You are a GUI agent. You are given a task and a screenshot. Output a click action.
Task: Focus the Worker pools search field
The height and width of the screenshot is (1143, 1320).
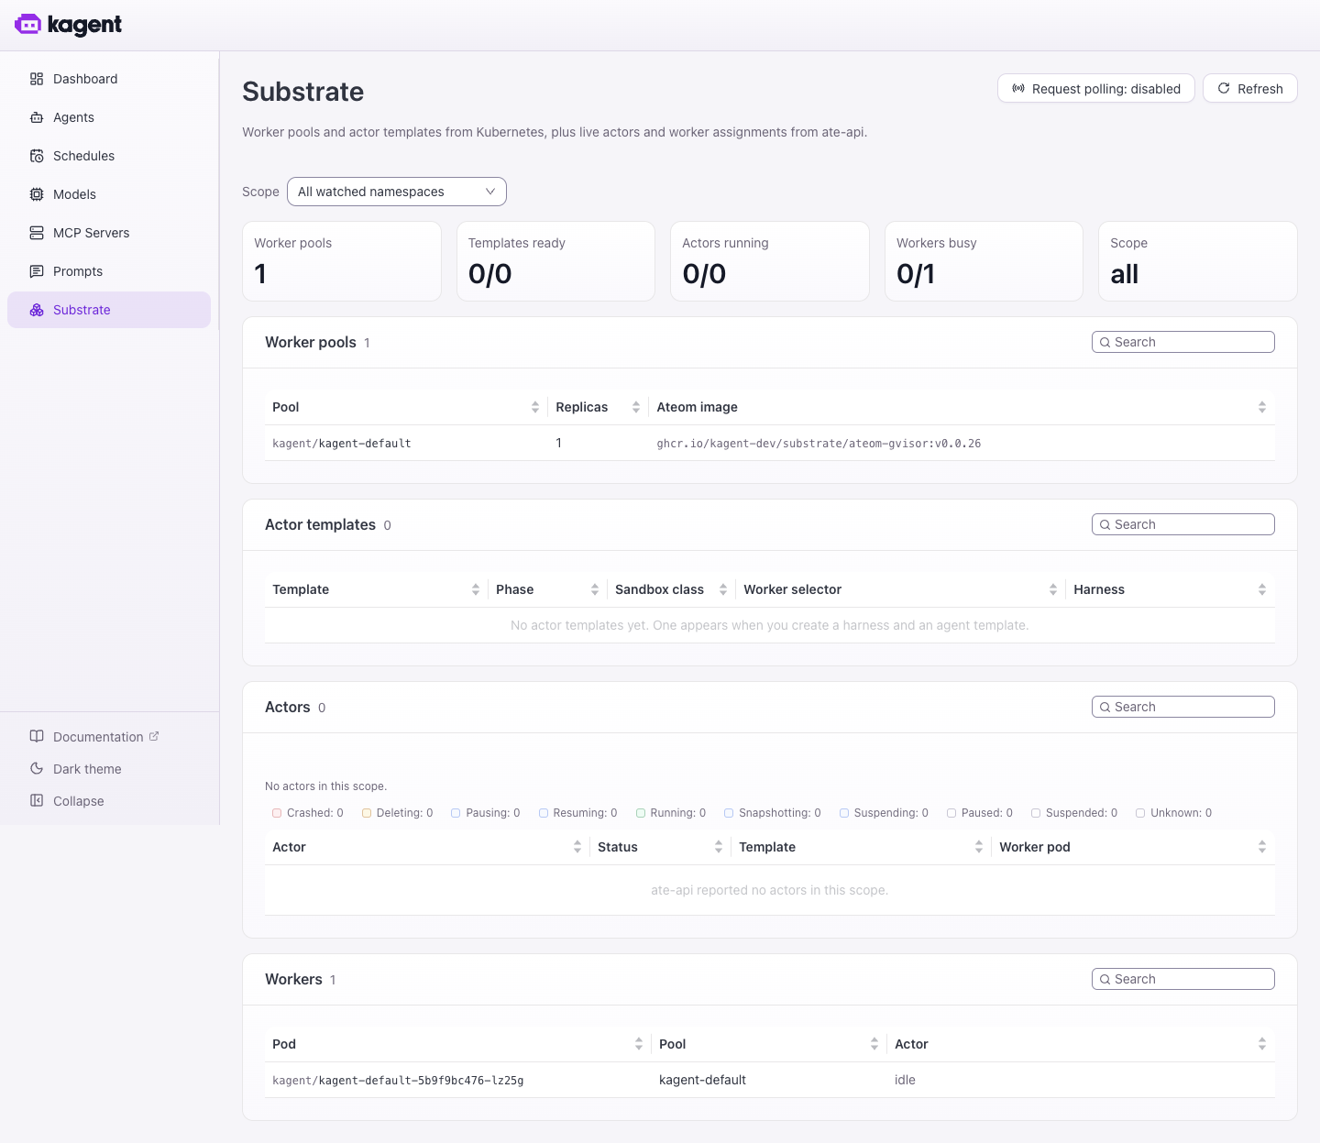click(x=1183, y=342)
